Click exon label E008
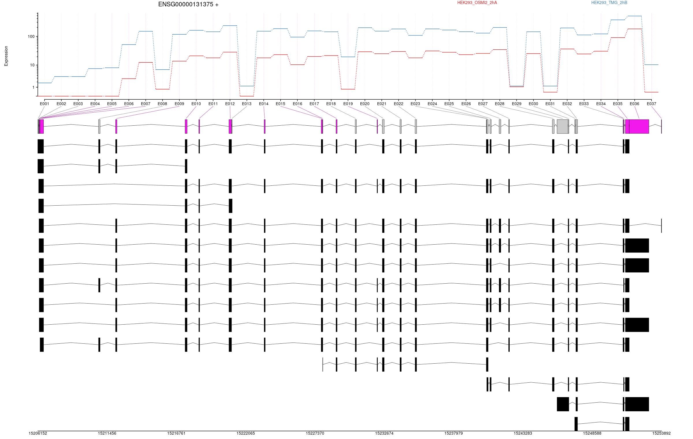This screenshot has height=439, width=693. 162,104
